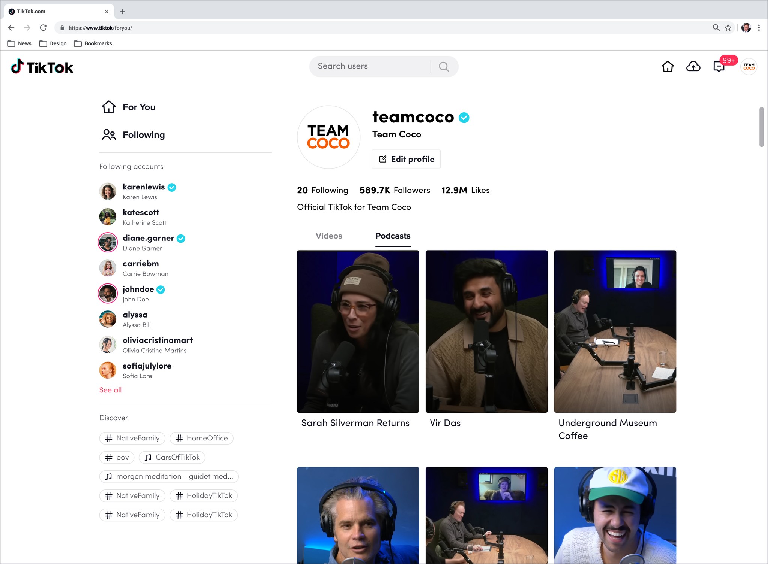Image resolution: width=768 pixels, height=564 pixels.
Task: Switch to the Videos tab
Action: point(329,236)
